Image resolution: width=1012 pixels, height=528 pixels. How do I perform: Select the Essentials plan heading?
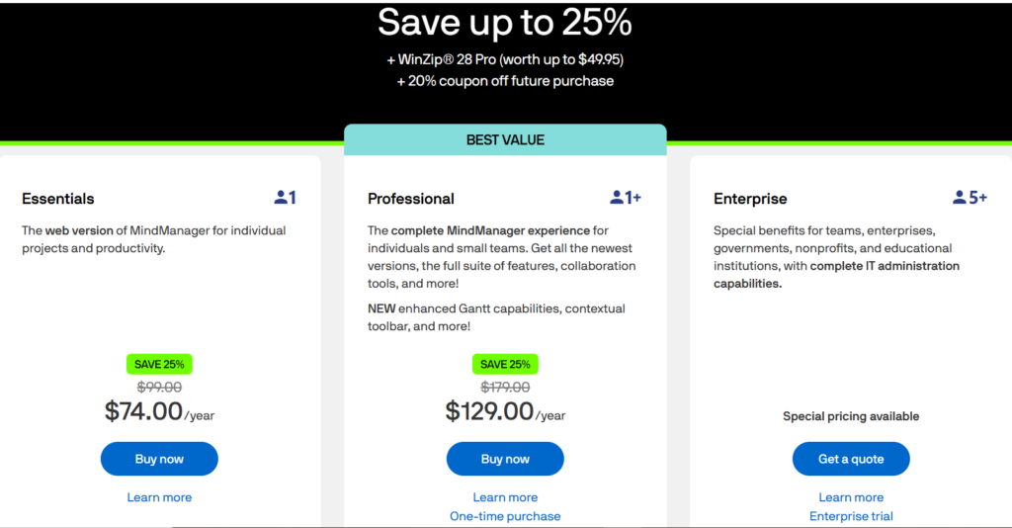[58, 199]
